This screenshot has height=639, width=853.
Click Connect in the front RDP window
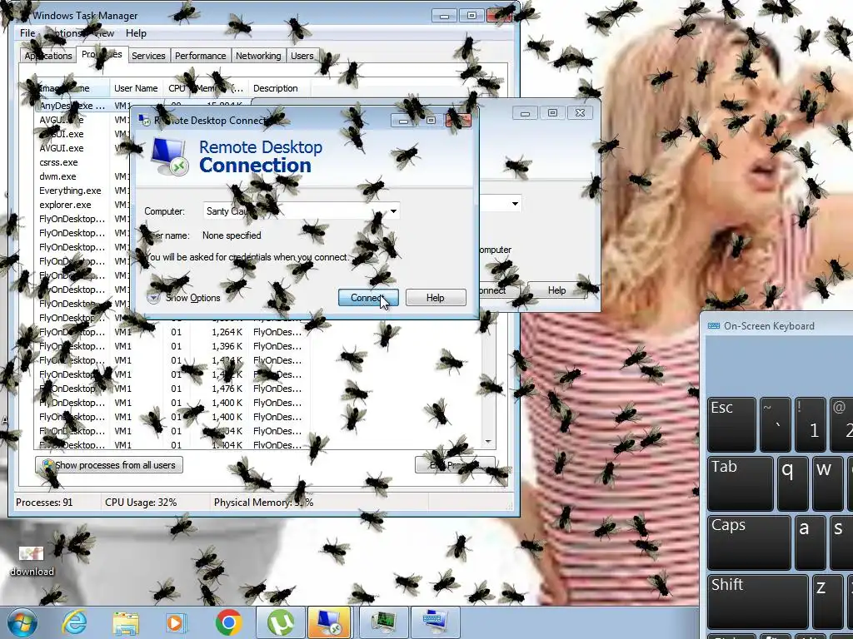click(368, 298)
